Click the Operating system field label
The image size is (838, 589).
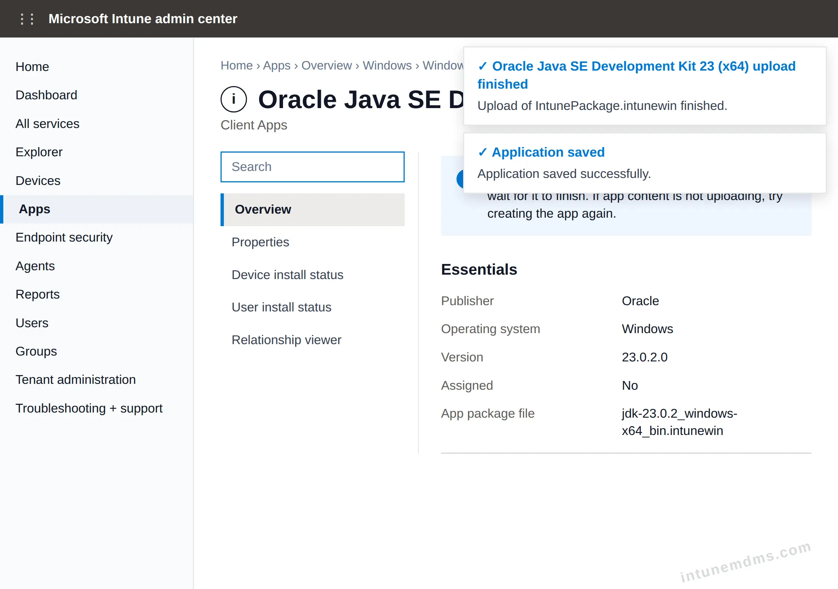click(x=490, y=329)
